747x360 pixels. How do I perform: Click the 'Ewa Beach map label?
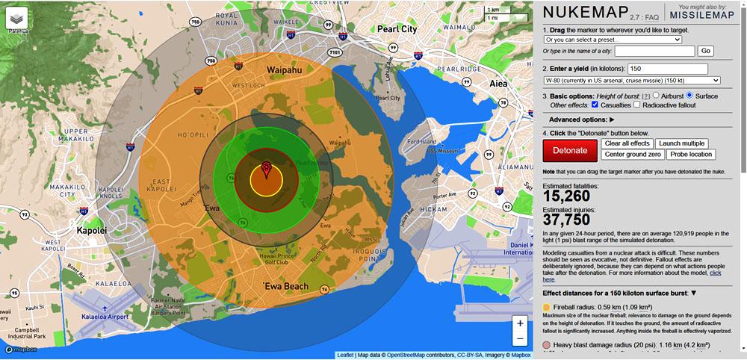tap(285, 286)
